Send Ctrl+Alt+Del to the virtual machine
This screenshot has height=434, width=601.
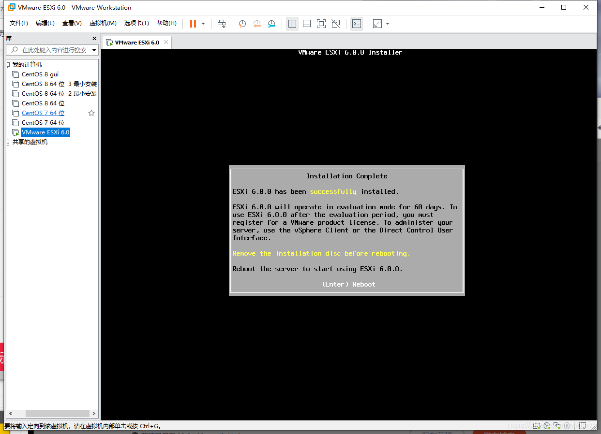point(222,24)
